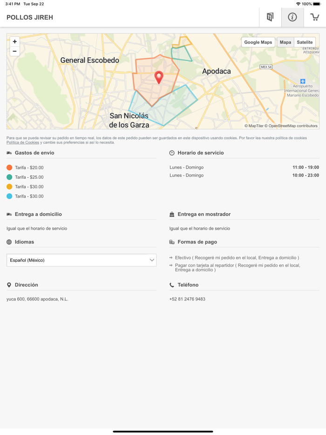Image resolution: width=326 pixels, height=435 pixels.
Task: Open the restaurant info icon
Action: pyautogui.click(x=292, y=17)
